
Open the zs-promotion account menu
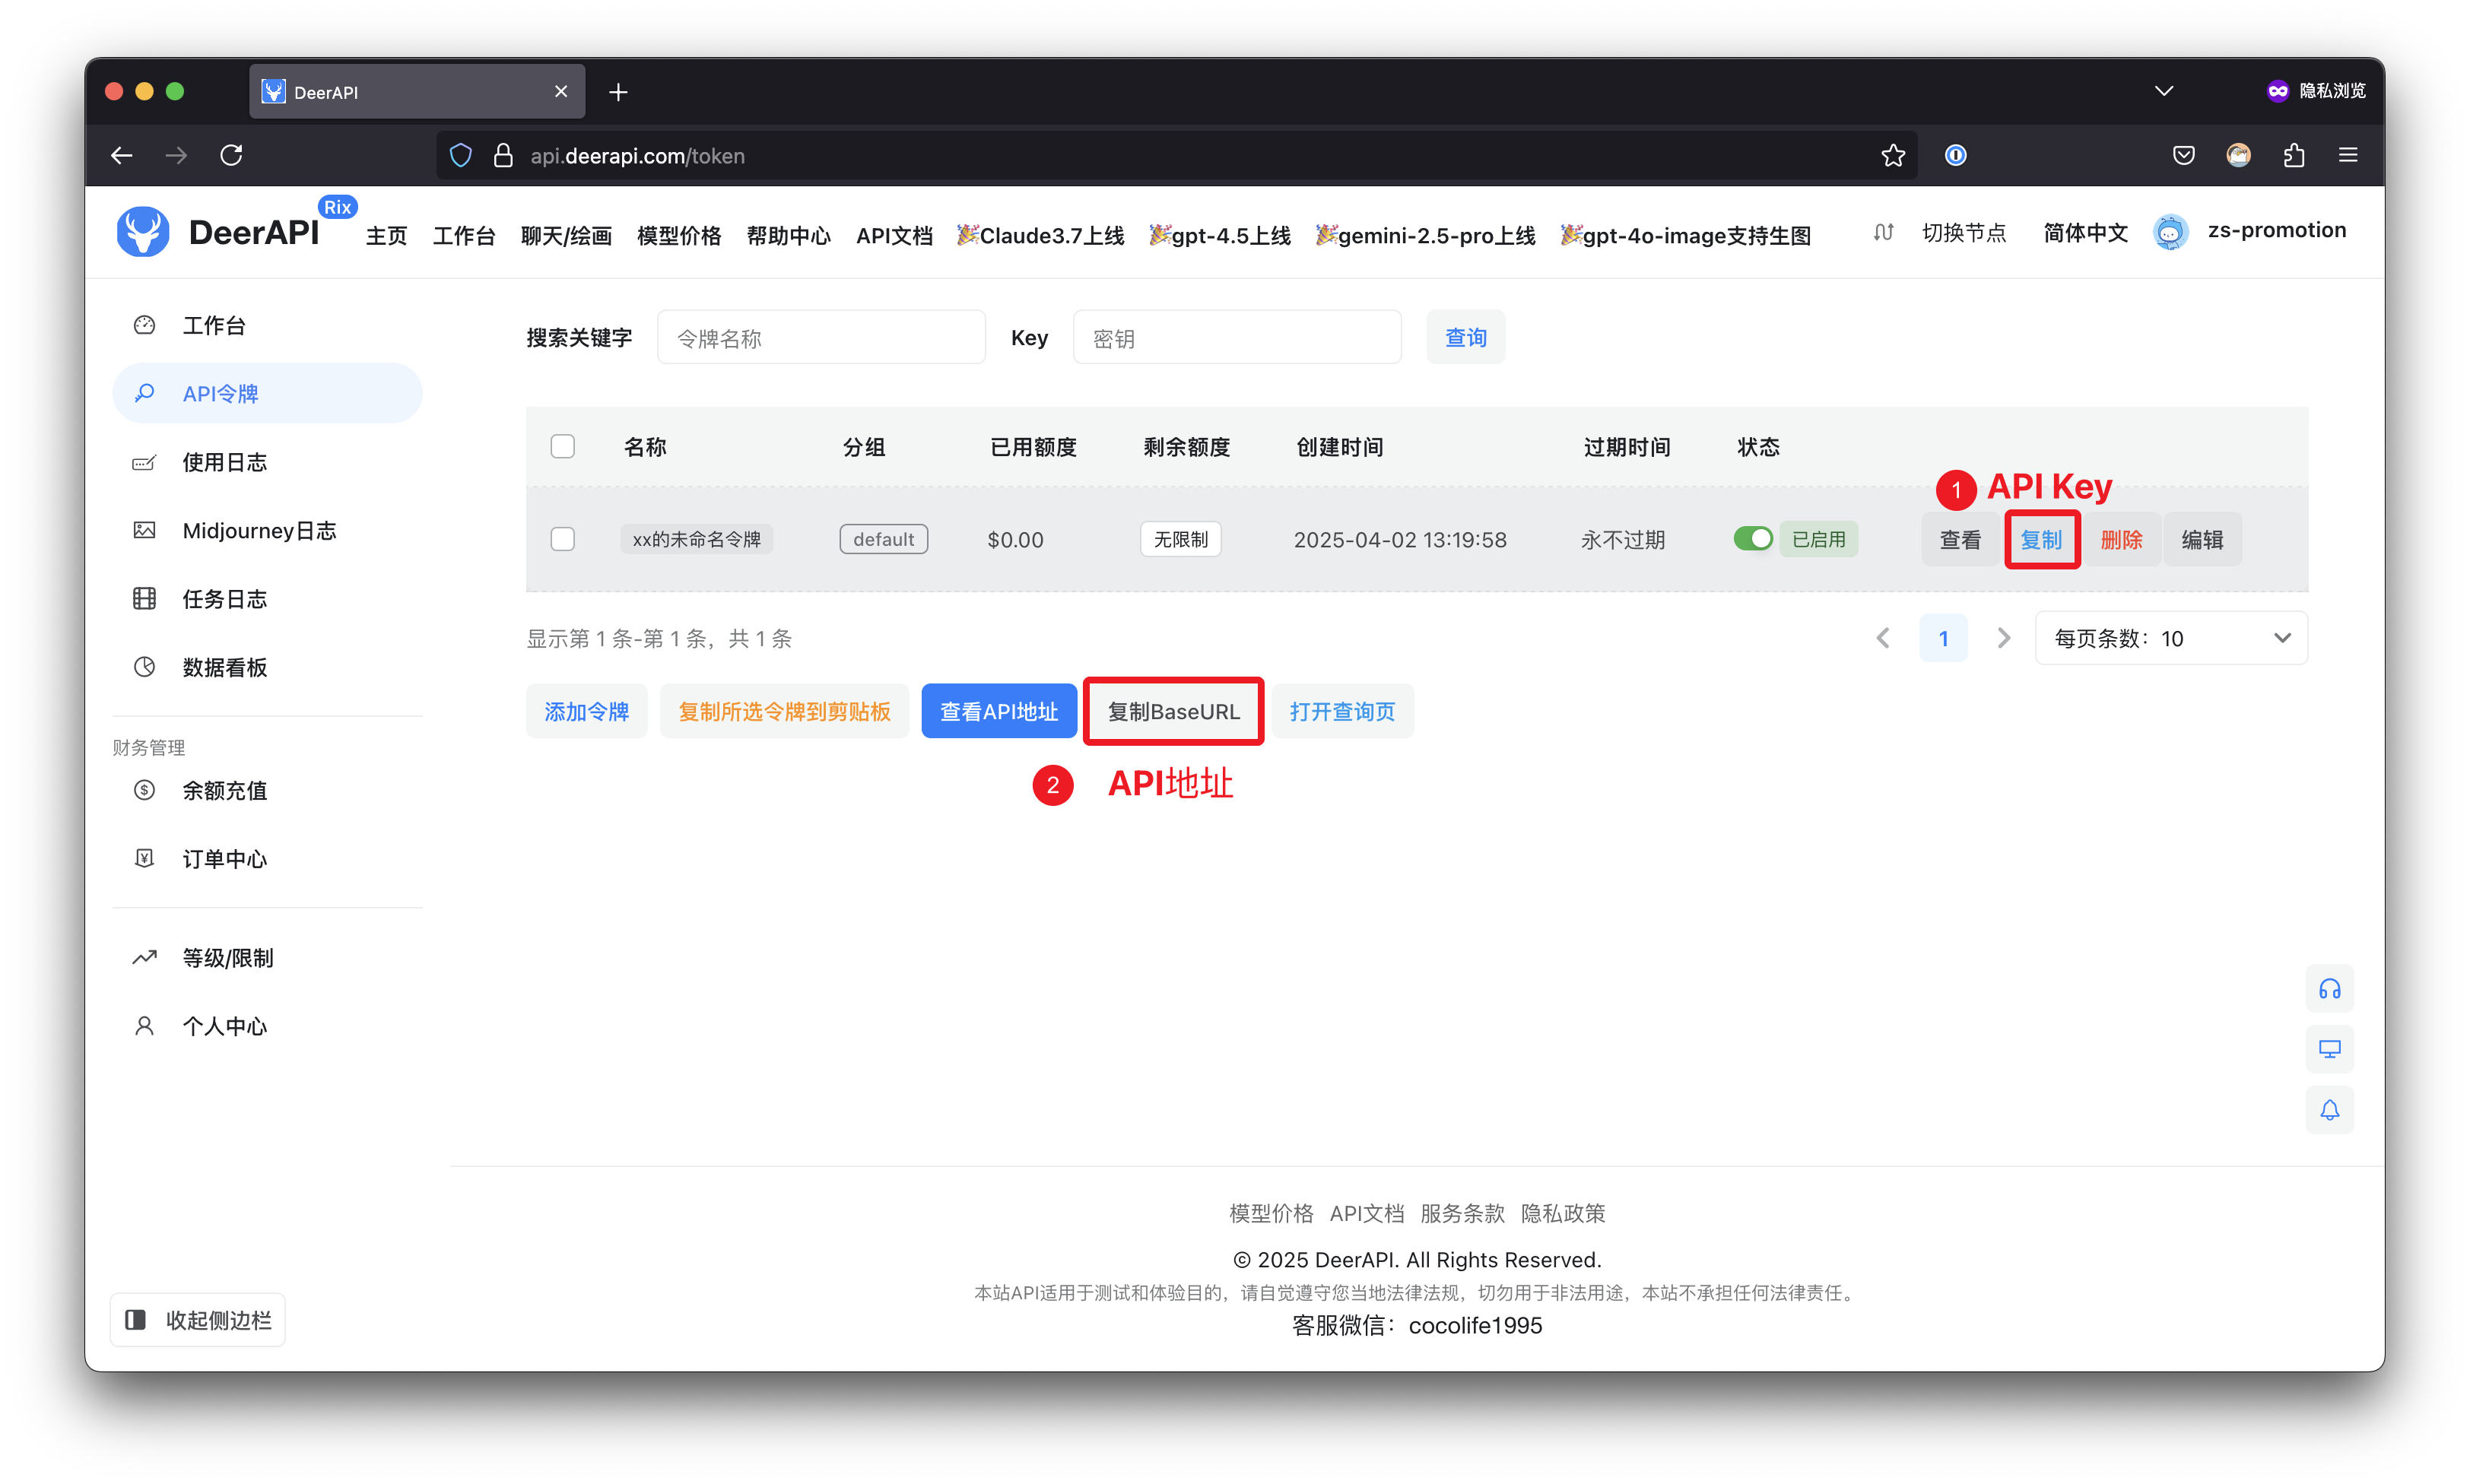[x=2276, y=230]
